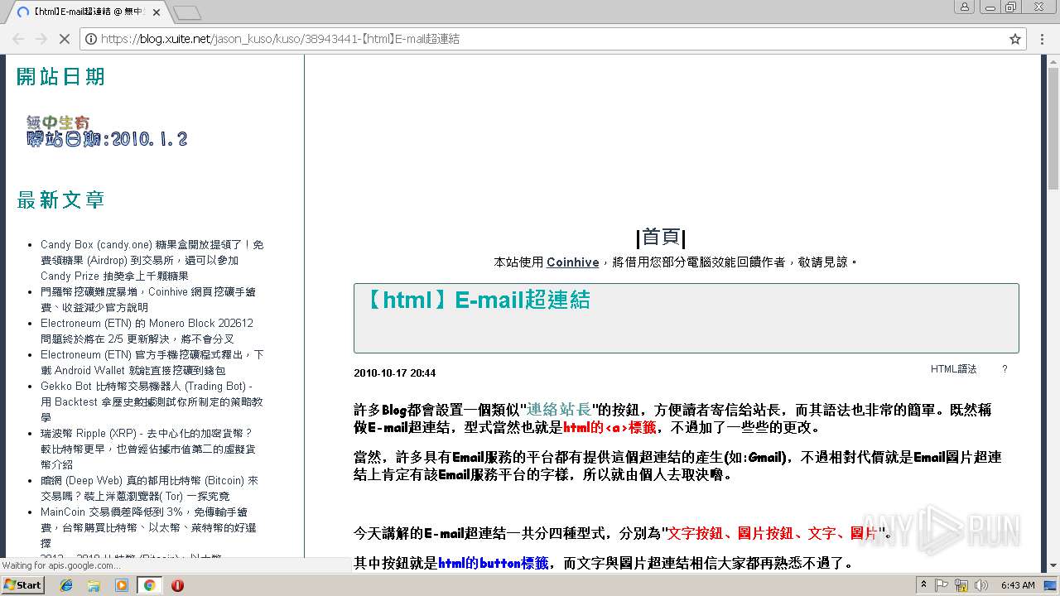Click the 開站日期 sidebar heading

61,77
